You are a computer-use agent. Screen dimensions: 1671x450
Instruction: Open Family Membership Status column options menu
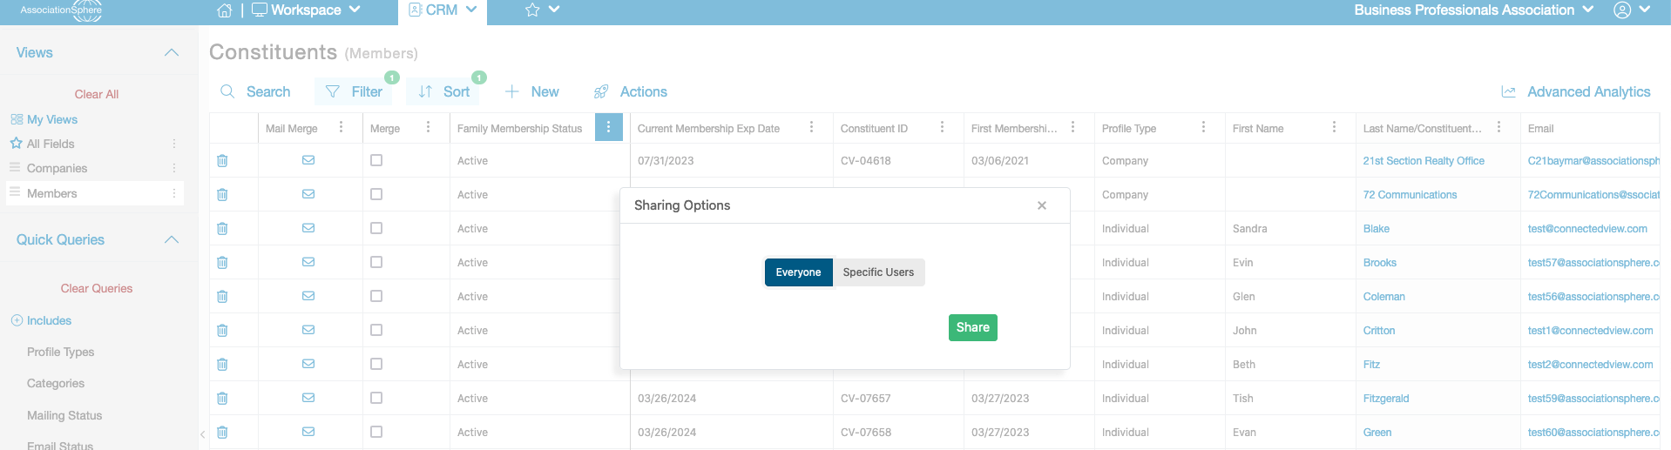click(x=608, y=128)
